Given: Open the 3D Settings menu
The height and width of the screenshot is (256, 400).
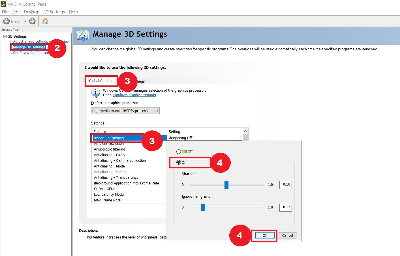Looking at the screenshot, I should pyautogui.click(x=54, y=12).
